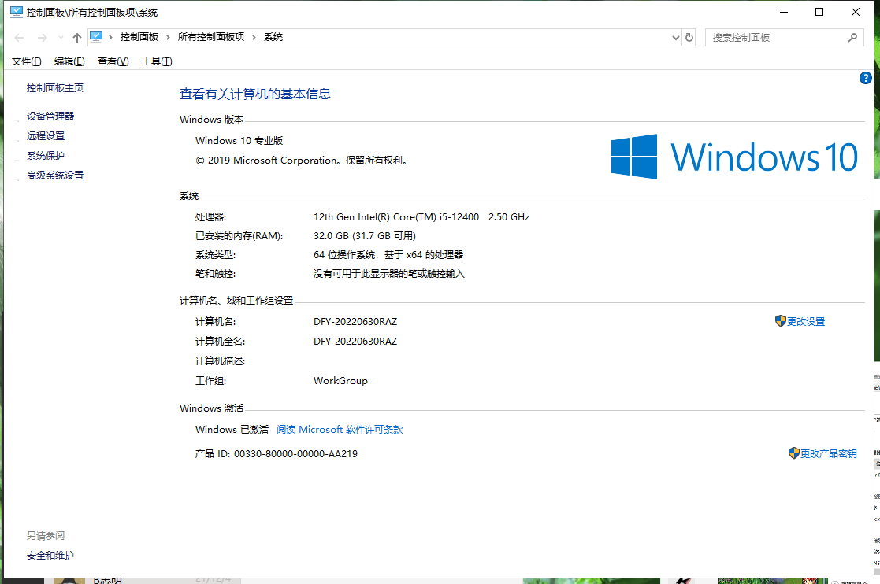Click the back navigation arrow

click(20, 38)
